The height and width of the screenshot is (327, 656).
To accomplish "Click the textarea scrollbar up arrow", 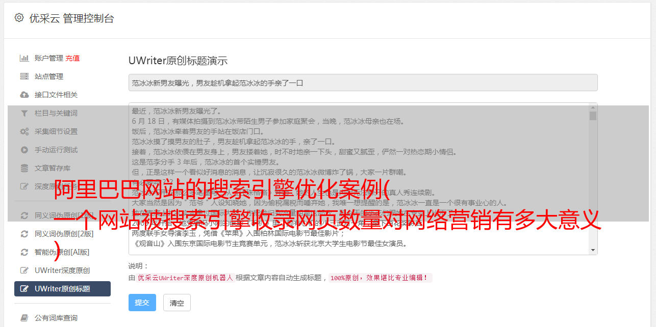I will (593, 107).
